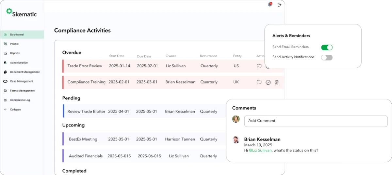The width and height of the screenshot is (392, 175).
Task: Click the Add Comment input field
Action: tap(316, 121)
